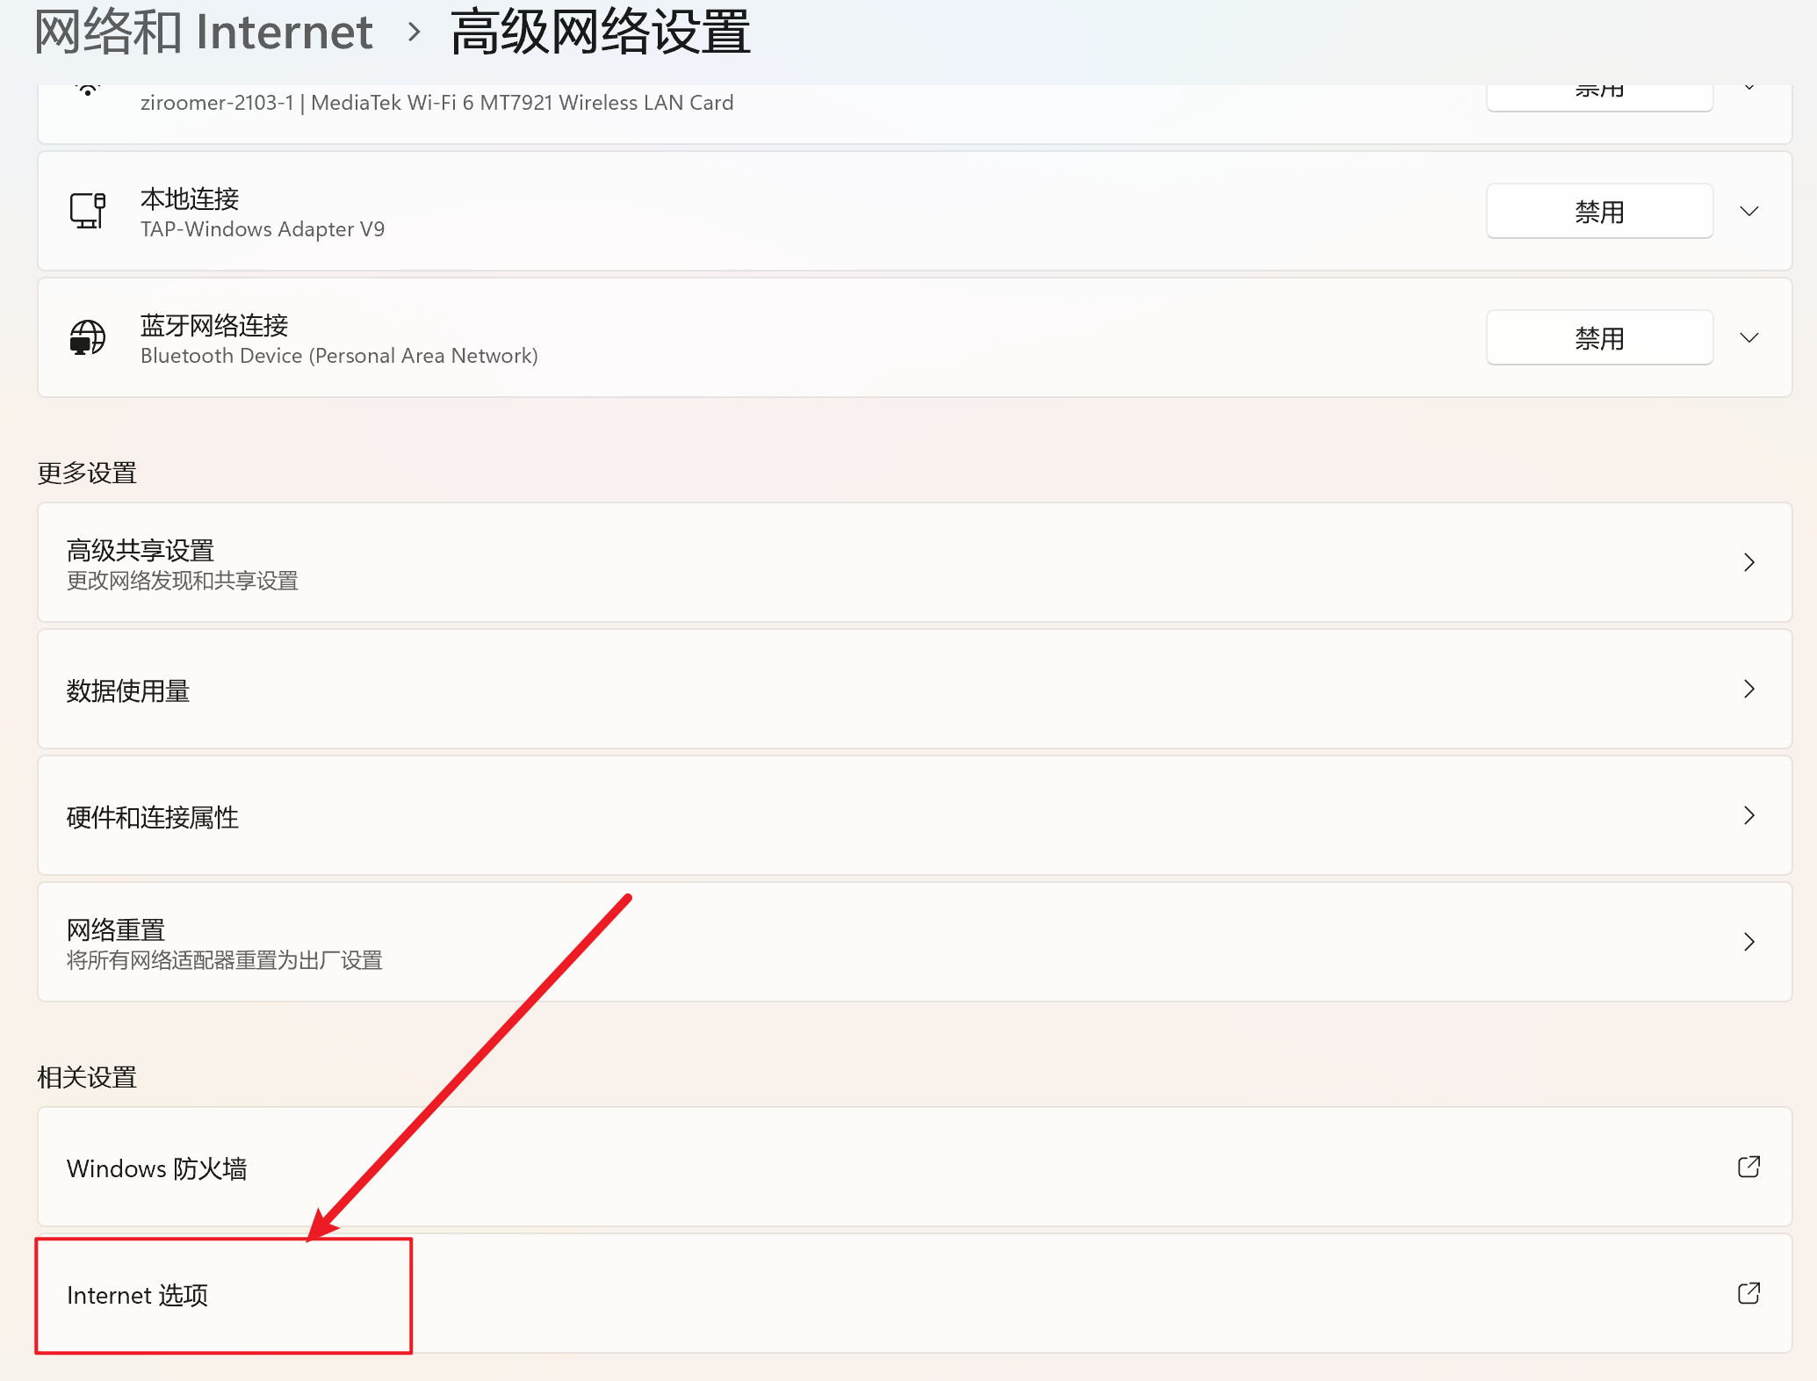Viewport: 1817px width, 1381px height.
Task: Click arrow icon on 数据使用量 row
Action: 1749,689
